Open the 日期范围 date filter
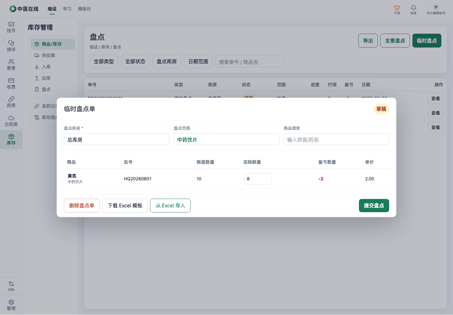453x315 pixels. (198, 61)
